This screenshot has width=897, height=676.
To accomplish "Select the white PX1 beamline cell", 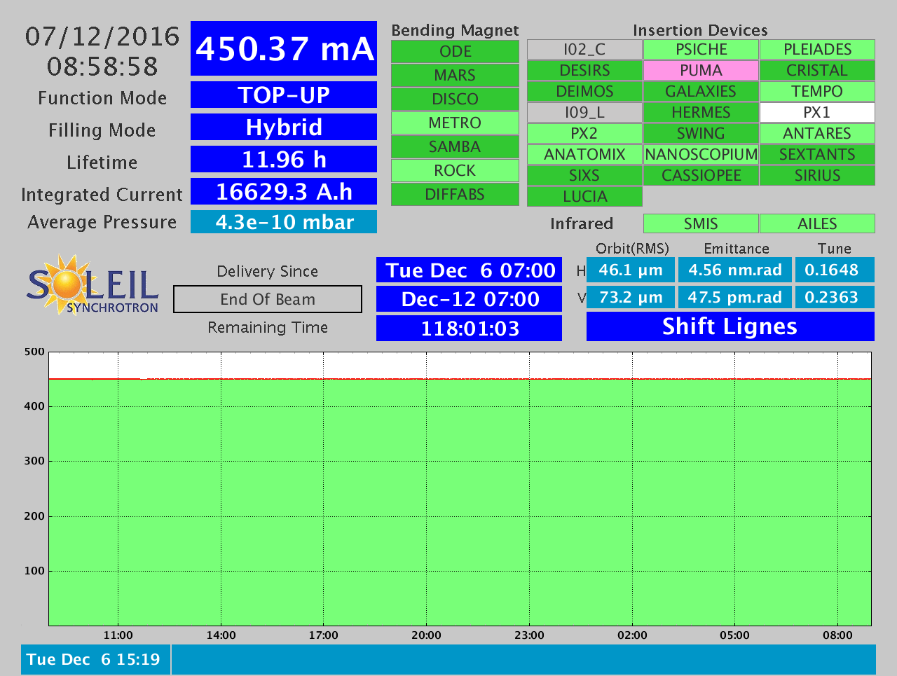I will tap(817, 112).
